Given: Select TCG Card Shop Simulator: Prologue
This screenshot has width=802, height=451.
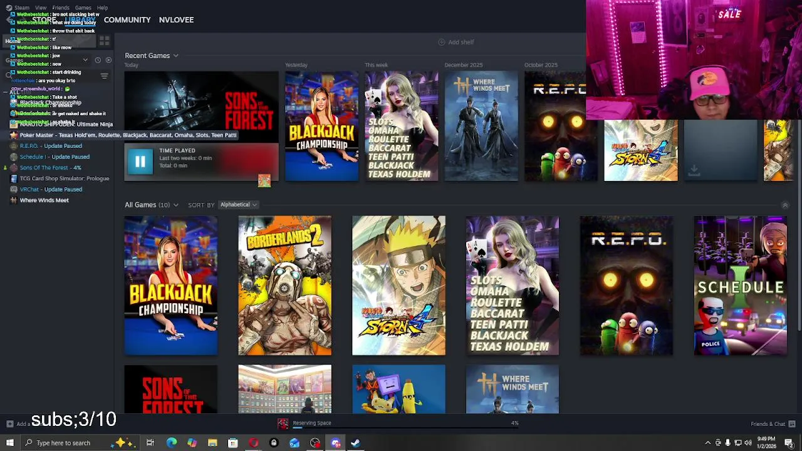Looking at the screenshot, I should (x=65, y=179).
